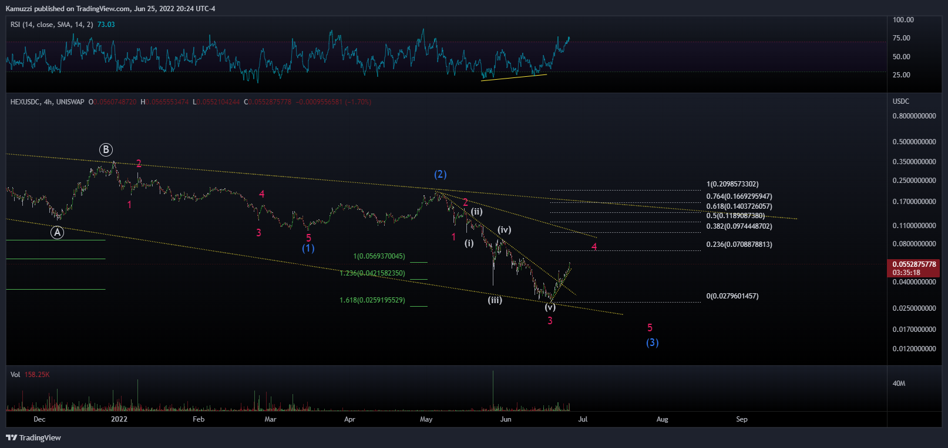Click the TradingView logo at the bottom
Screen dimensions: 948x448
point(33,437)
